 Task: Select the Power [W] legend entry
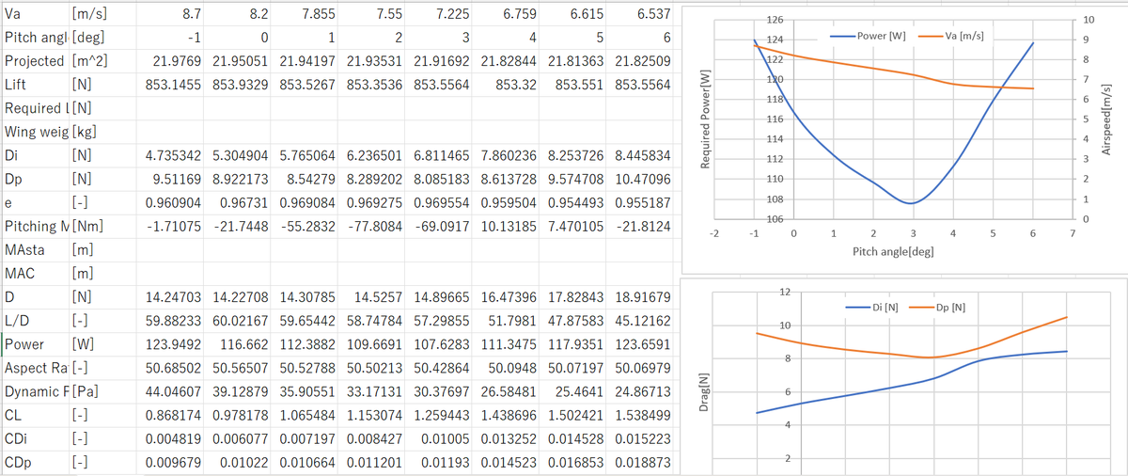(x=869, y=36)
